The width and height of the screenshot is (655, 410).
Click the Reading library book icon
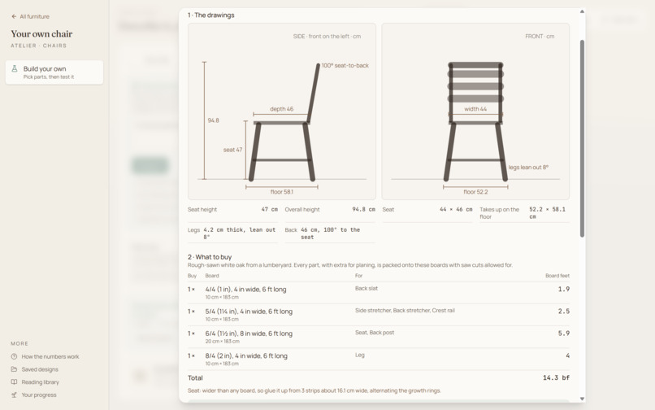pos(14,382)
